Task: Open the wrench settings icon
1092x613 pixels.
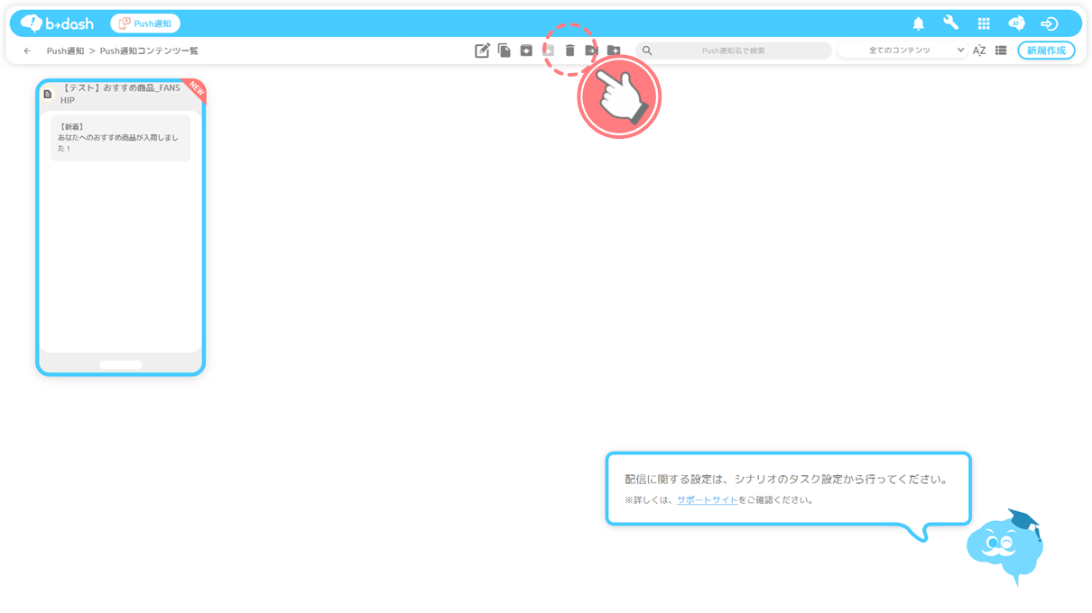Action: pyautogui.click(x=950, y=23)
